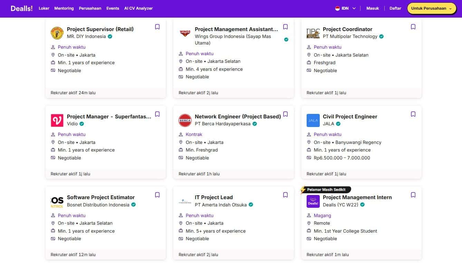Bookmark the Project Coordinator job
Screen dimensions: 462x263
pos(413,27)
